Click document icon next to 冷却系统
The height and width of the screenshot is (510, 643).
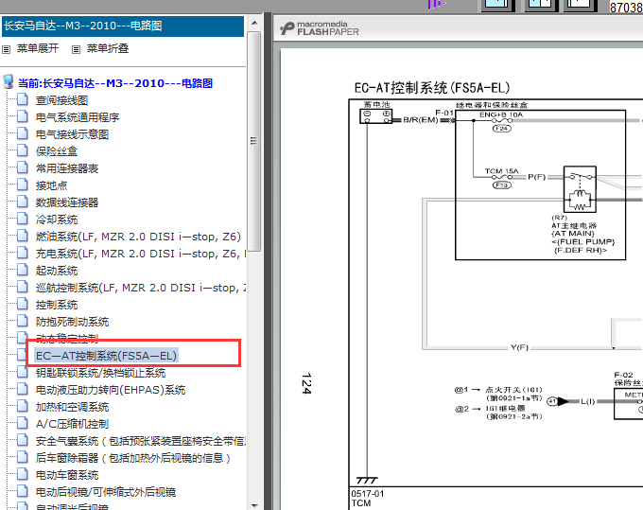(x=23, y=219)
